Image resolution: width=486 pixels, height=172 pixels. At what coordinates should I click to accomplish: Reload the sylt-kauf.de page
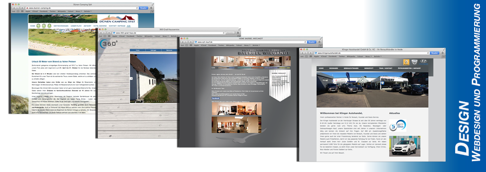(305, 42)
